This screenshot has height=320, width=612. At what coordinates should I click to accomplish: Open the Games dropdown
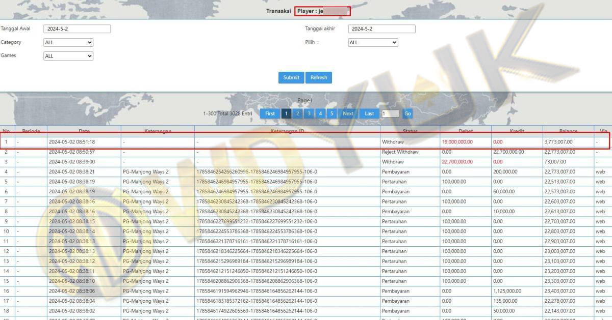tap(68, 56)
